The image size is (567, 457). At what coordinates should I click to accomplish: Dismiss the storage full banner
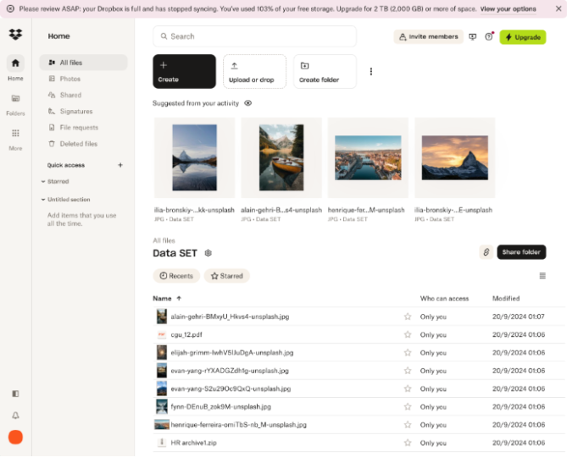click(x=559, y=8)
